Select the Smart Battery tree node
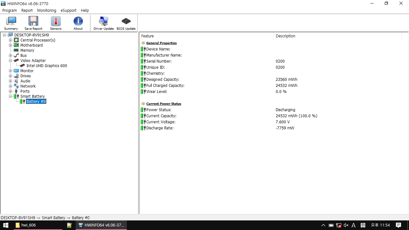This screenshot has height=230, width=409. (x=32, y=96)
